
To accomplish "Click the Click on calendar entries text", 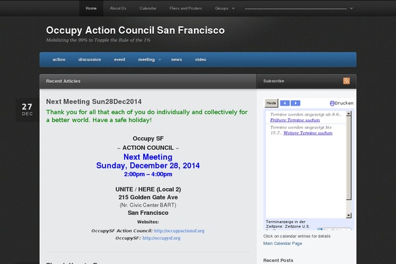I will [x=297, y=236].
